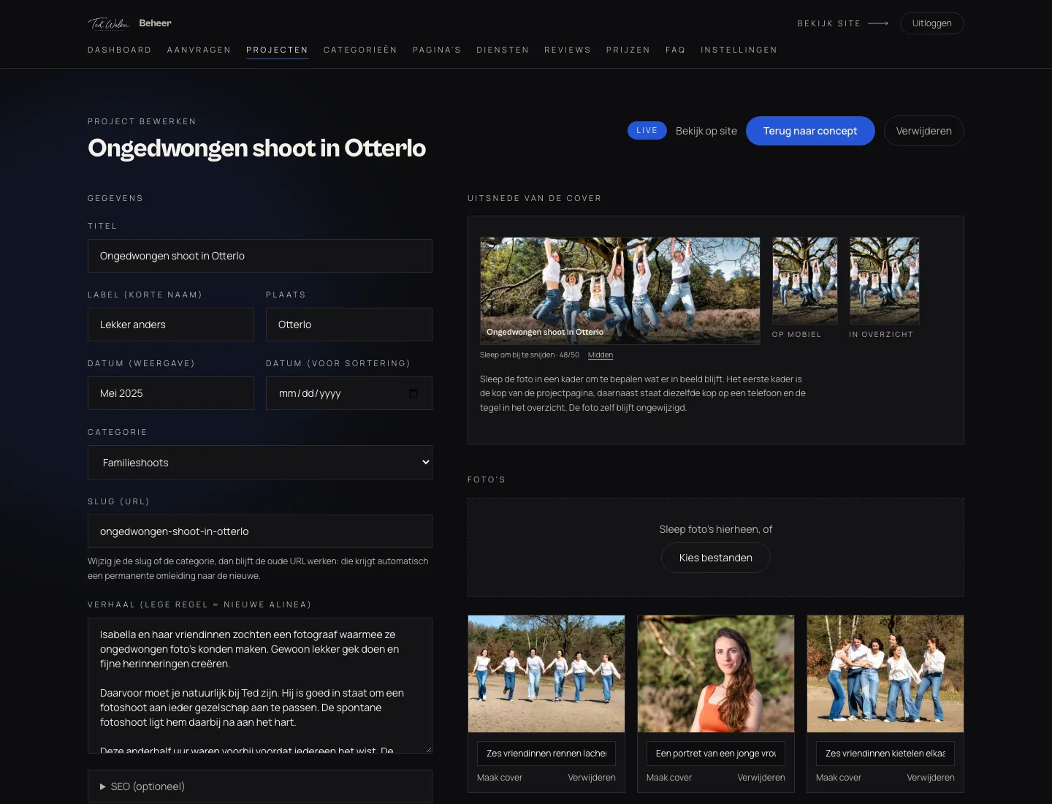The width and height of the screenshot is (1052, 804).
Task: Click the Plaats field with Otterlo
Action: point(349,325)
